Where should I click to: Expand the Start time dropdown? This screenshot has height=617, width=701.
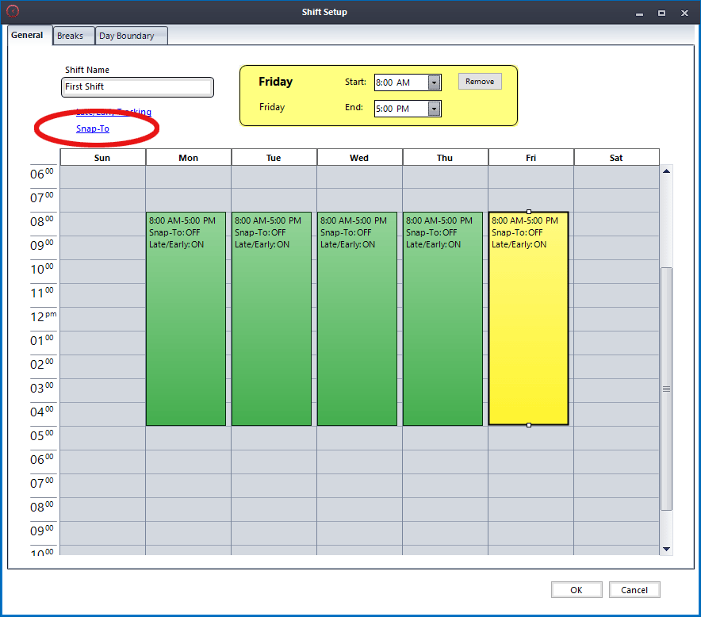(x=434, y=82)
